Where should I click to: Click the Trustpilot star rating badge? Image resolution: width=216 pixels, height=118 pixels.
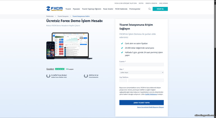(60, 69)
